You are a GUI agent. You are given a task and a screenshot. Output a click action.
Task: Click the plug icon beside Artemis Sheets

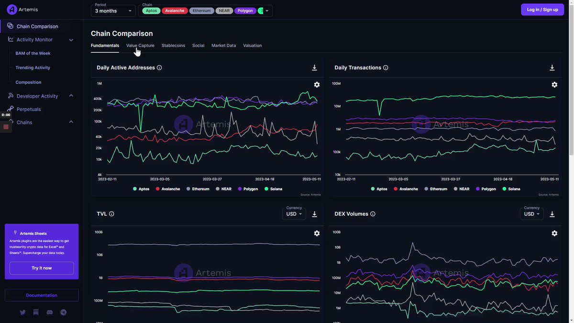coord(15,233)
